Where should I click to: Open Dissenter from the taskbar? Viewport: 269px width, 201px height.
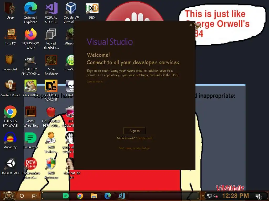[66, 196]
